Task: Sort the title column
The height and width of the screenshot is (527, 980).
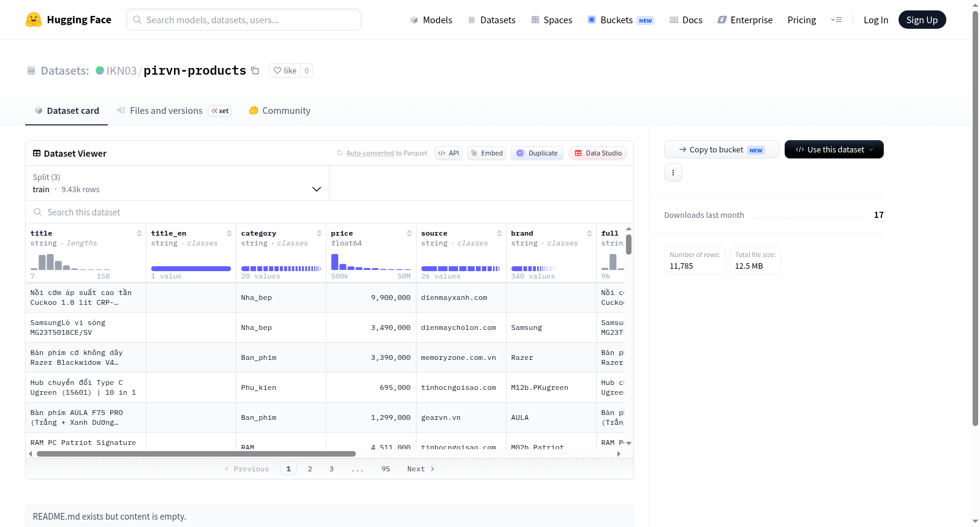Action: pos(139,233)
